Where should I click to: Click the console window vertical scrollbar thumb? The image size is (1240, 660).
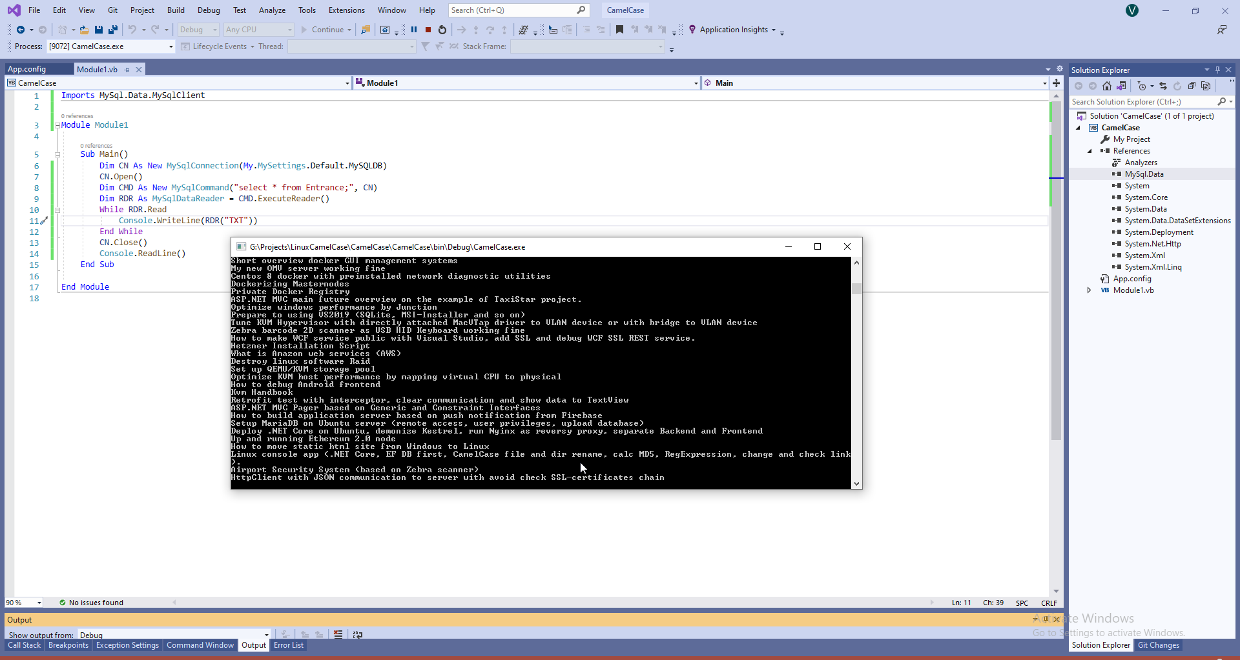(856, 288)
